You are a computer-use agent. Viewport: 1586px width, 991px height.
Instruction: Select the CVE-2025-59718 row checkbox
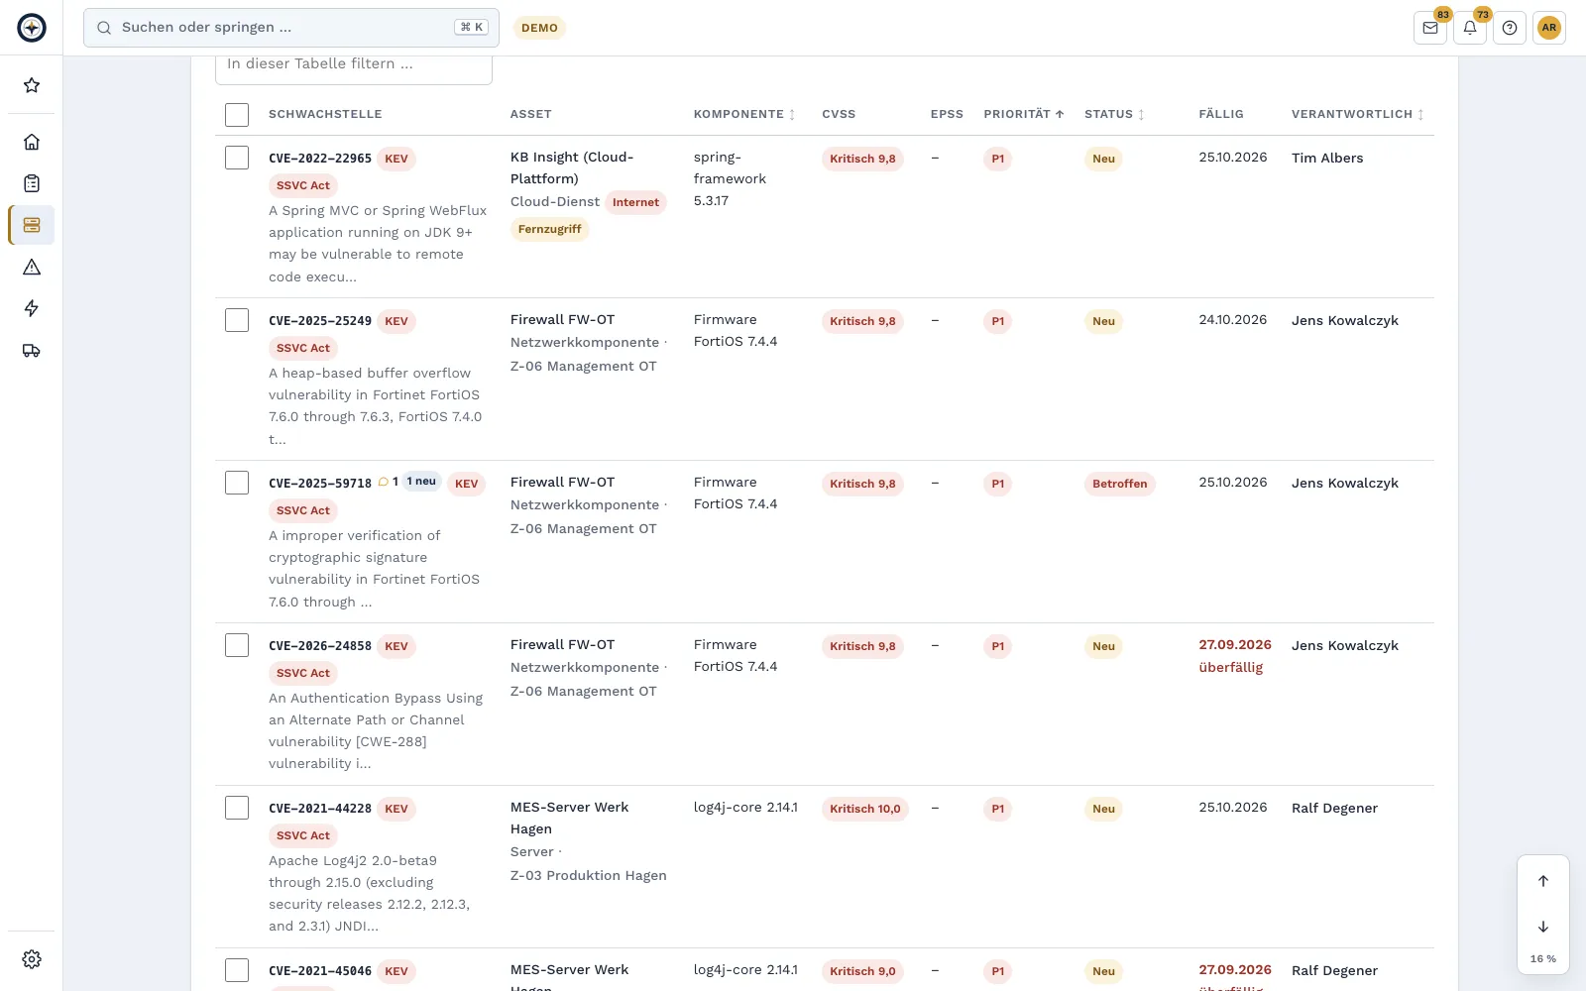point(237,483)
